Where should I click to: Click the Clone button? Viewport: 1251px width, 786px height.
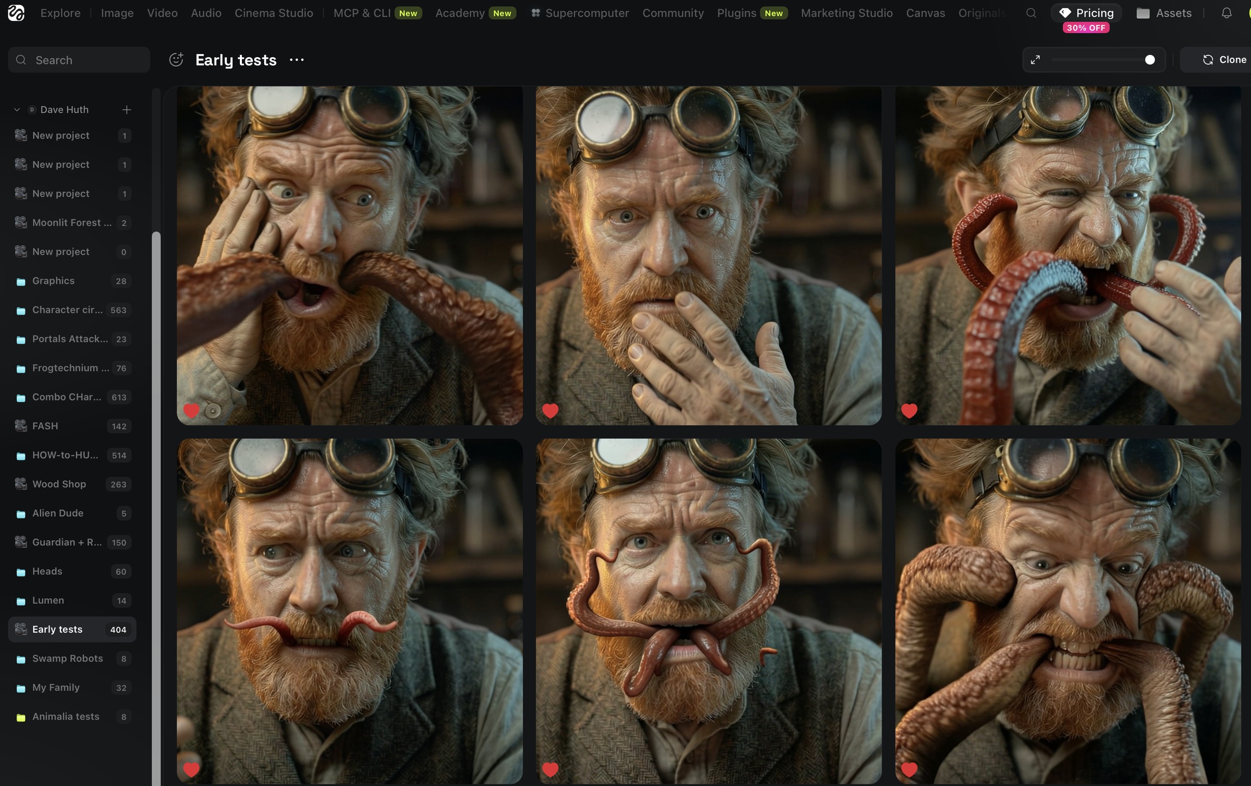coord(1223,60)
